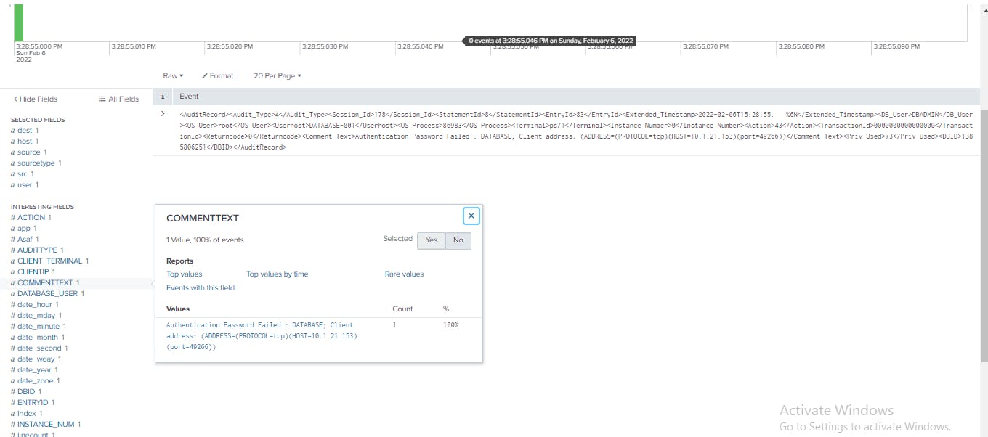Viewport: 988px width, 437px height.
Task: Open the 20 Per Page dropdown
Action: 277,75
